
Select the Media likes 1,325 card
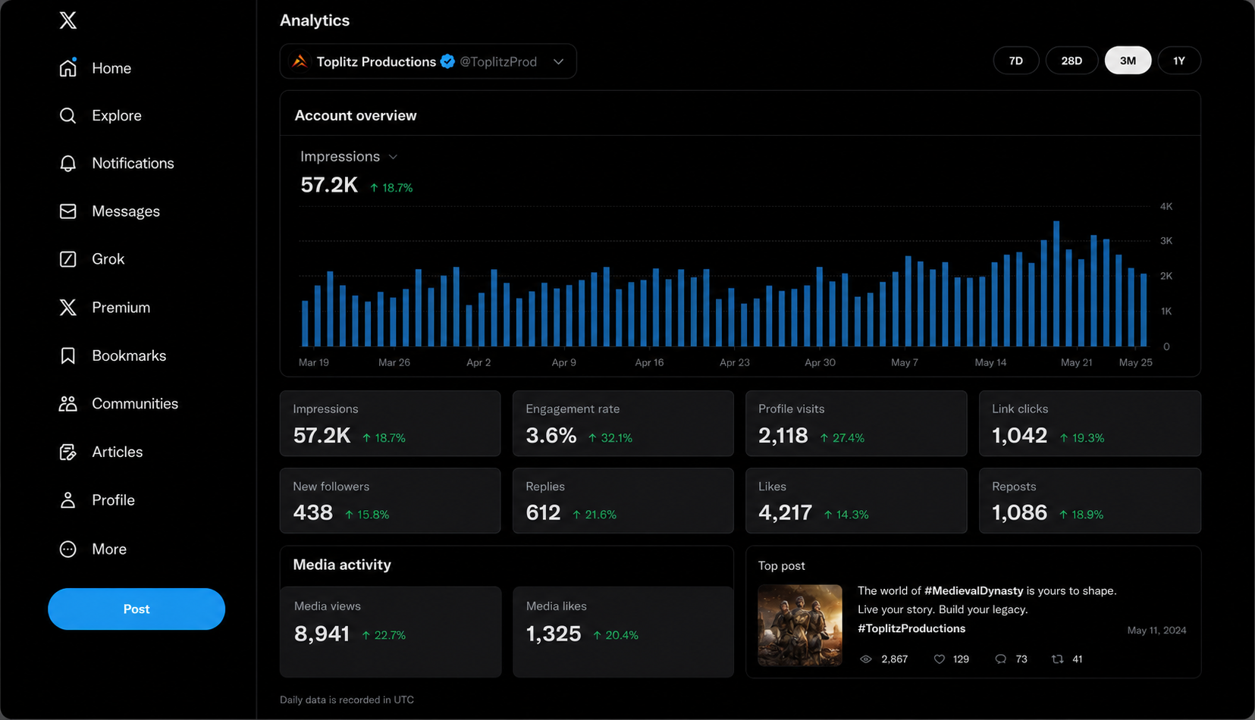(x=623, y=631)
